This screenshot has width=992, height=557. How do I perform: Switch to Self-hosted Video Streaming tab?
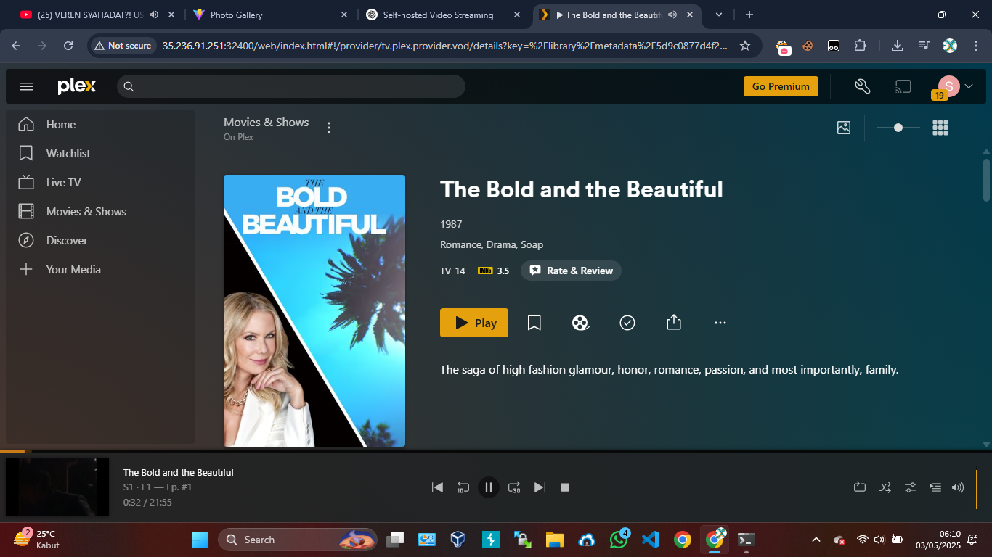(x=443, y=15)
